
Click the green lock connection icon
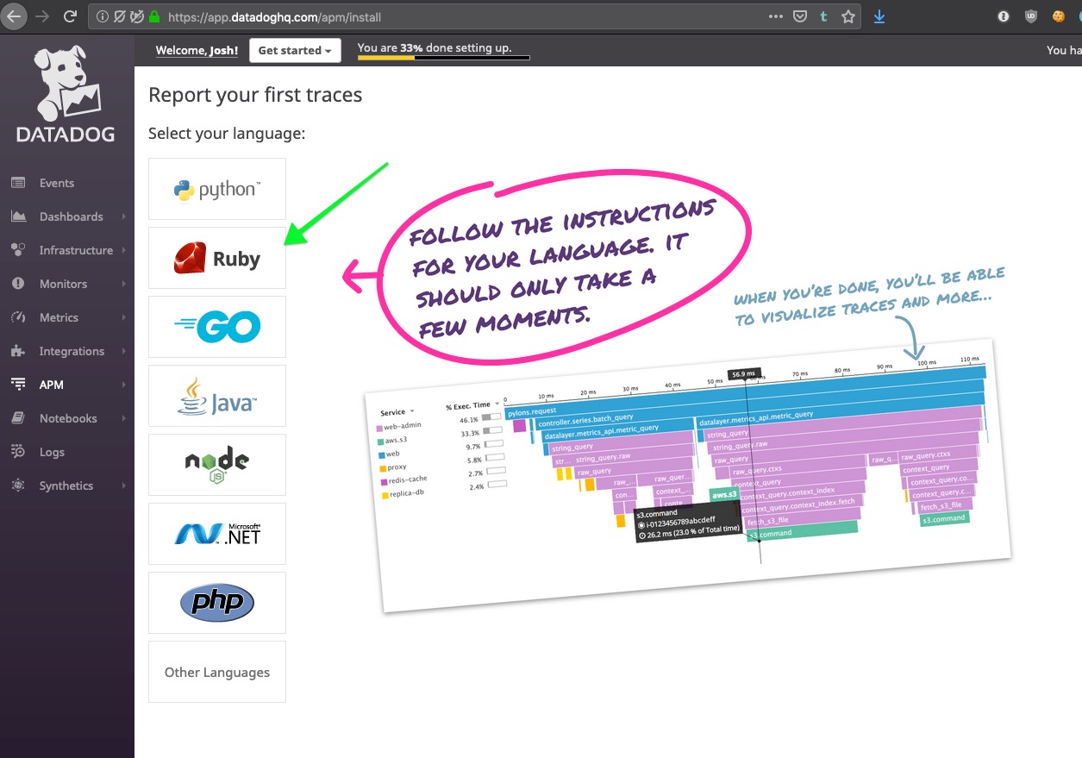tap(154, 16)
